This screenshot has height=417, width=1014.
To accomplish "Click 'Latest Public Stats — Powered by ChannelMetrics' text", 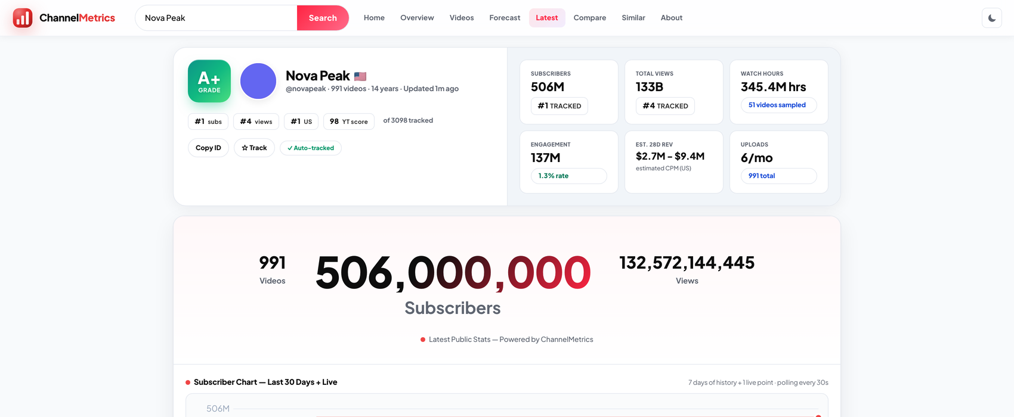I will [511, 340].
